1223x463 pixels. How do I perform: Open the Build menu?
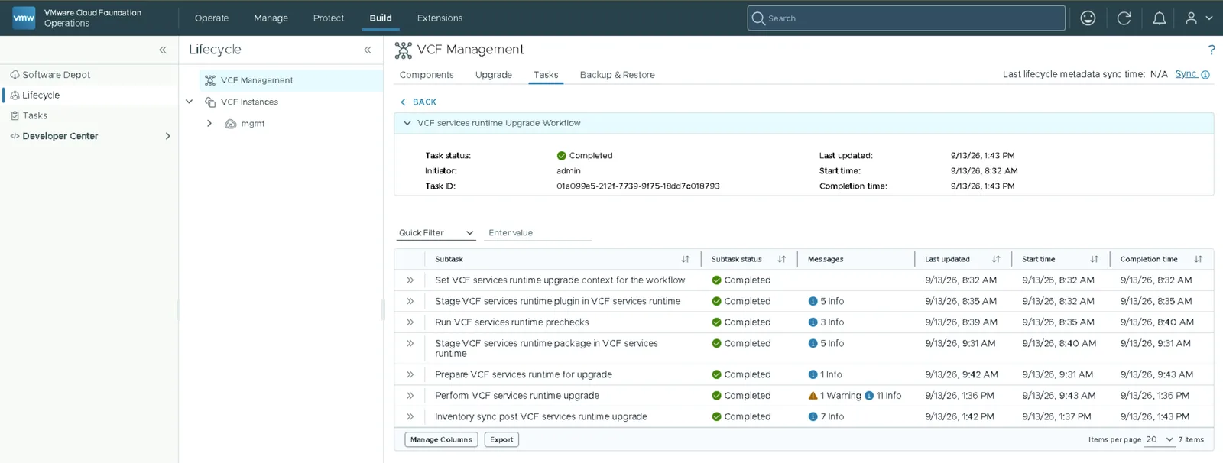click(x=381, y=18)
